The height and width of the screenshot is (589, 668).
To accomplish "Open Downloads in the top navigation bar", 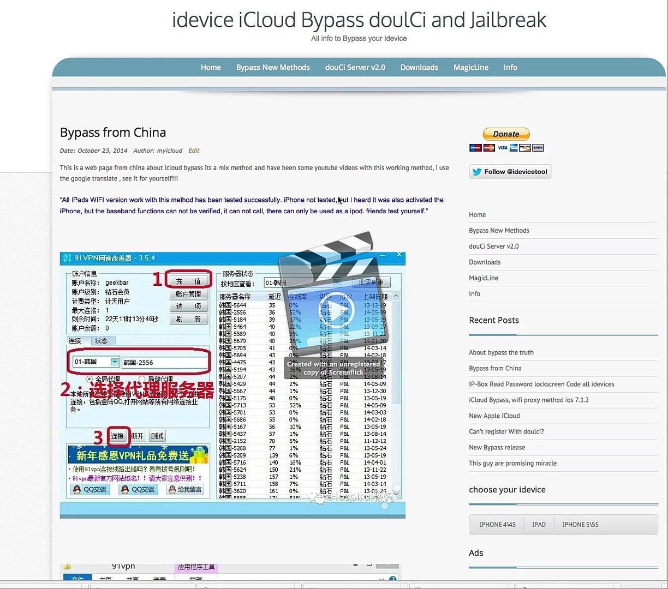I will tap(419, 67).
